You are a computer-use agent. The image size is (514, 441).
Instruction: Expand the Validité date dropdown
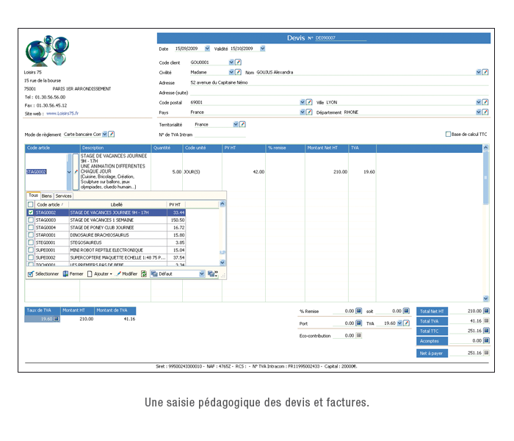click(x=262, y=49)
